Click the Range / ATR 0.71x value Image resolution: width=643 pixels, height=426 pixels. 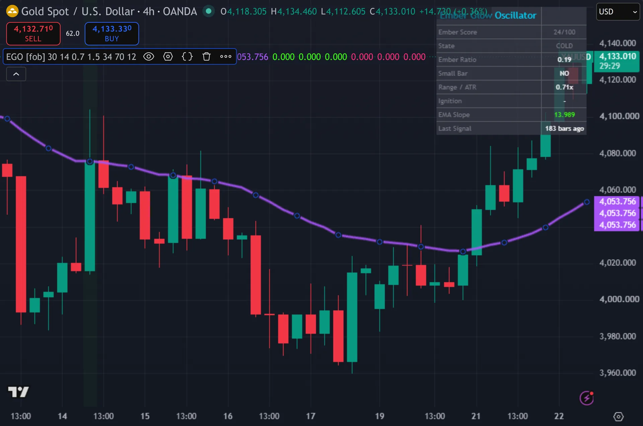point(564,87)
